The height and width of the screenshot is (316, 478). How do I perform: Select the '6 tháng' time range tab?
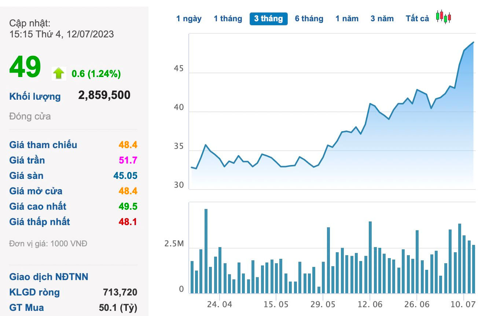(x=309, y=19)
